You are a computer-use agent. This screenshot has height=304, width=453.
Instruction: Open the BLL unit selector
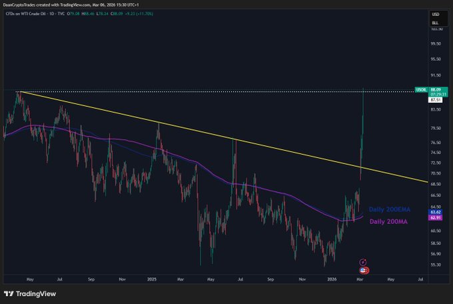[x=436, y=22]
